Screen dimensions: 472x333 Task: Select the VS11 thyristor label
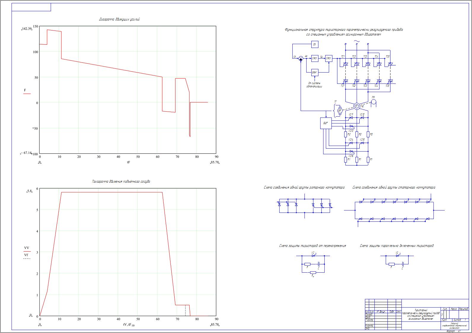pyautogui.click(x=351, y=115)
